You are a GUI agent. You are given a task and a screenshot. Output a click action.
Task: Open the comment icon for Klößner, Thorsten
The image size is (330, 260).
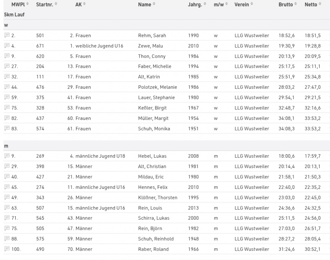(7, 197)
